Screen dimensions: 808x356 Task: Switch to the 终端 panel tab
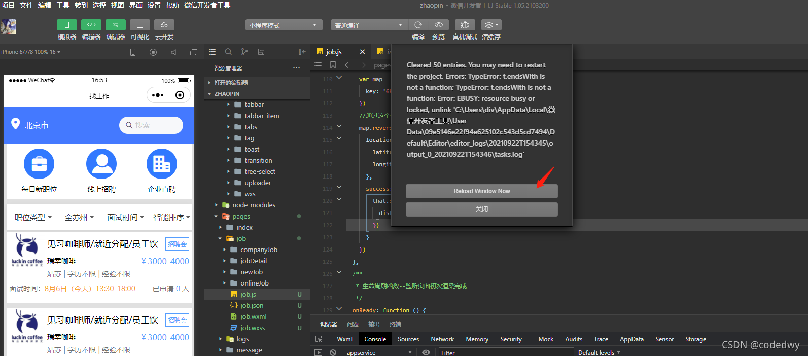click(x=395, y=324)
